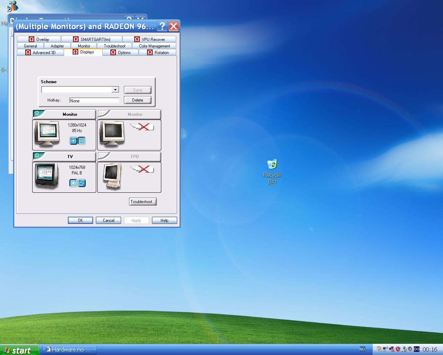This screenshot has height=355, width=443.
Task: Open the Scheme dropdown list
Action: click(x=115, y=90)
